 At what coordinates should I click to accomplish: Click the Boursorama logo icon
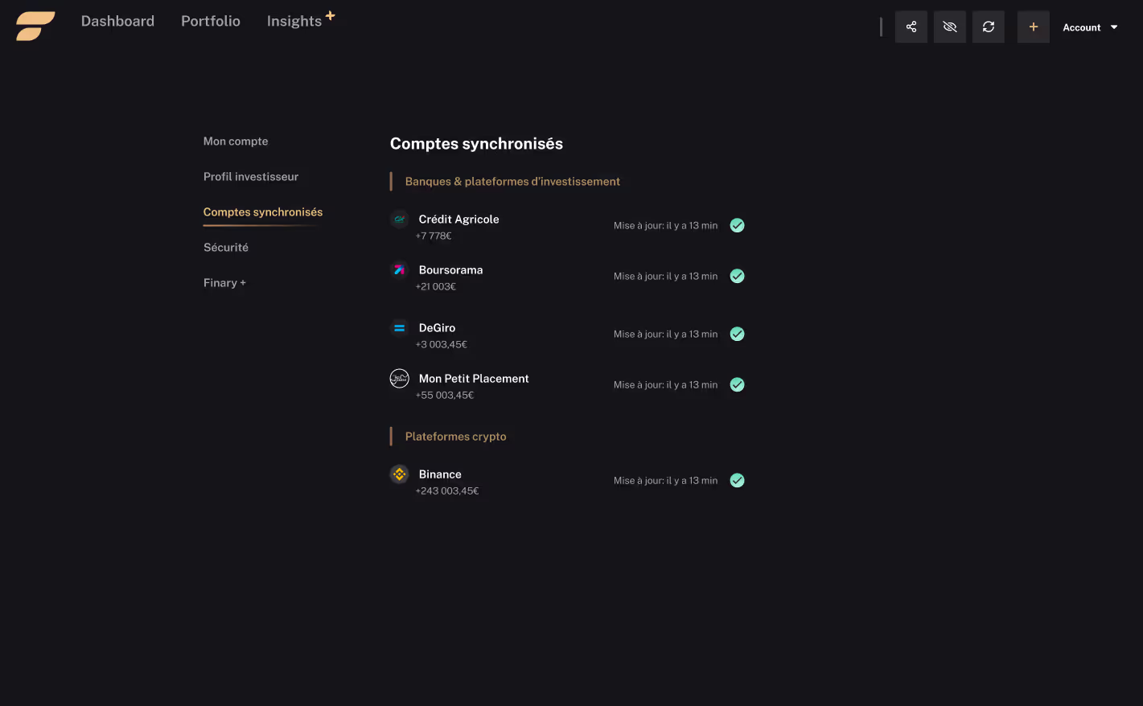[399, 269]
